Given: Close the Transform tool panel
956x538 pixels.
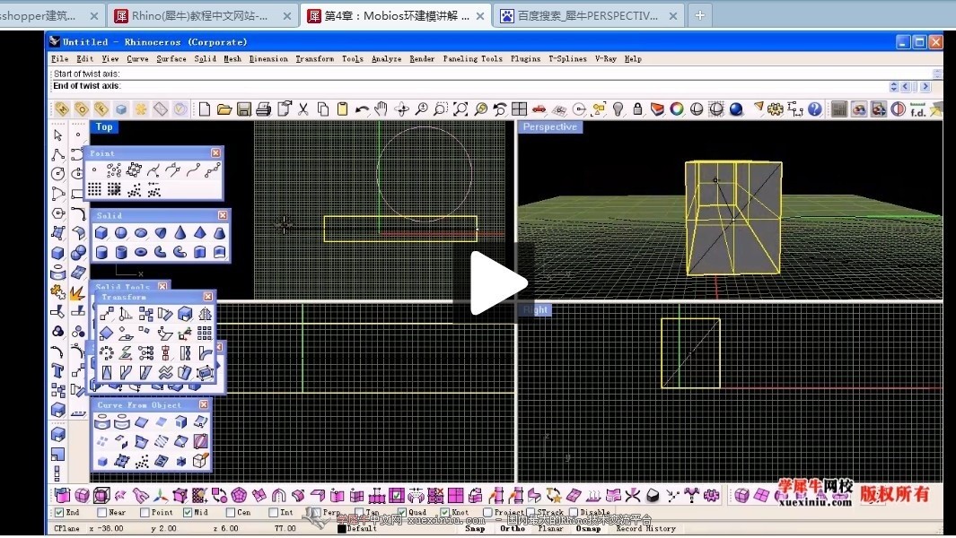Looking at the screenshot, I should tap(208, 297).
